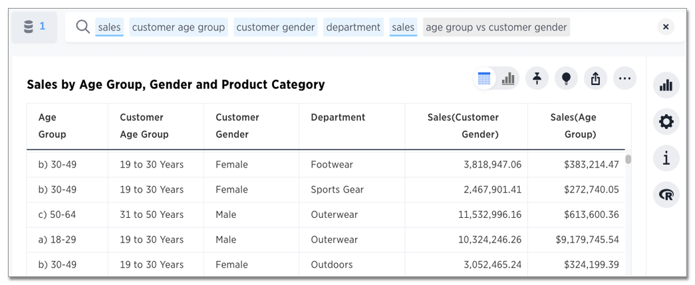This screenshot has width=695, height=285.
Task: Click the table's vertical scrollbar thumb
Action: [628, 159]
